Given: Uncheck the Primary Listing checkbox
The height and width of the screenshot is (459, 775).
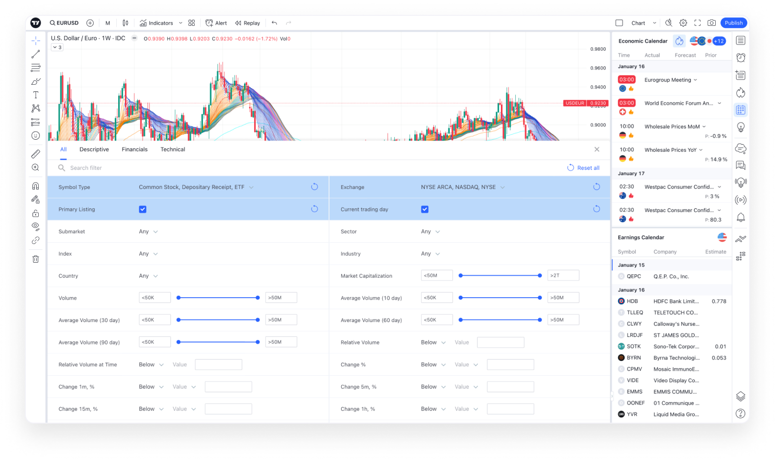Looking at the screenshot, I should pyautogui.click(x=143, y=209).
